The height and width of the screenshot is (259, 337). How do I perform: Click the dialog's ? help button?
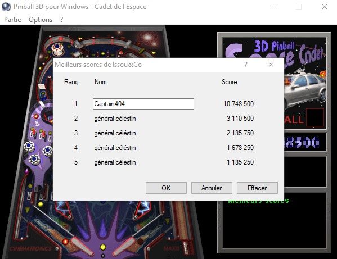click(246, 65)
